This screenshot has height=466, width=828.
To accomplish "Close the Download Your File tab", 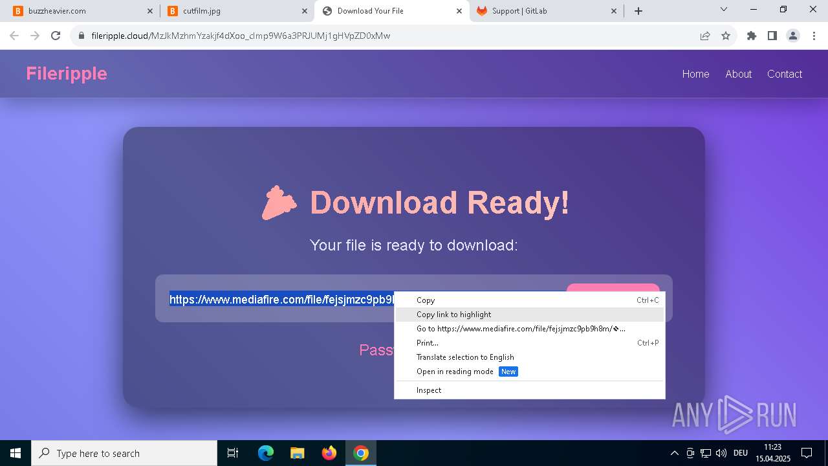I will (459, 11).
